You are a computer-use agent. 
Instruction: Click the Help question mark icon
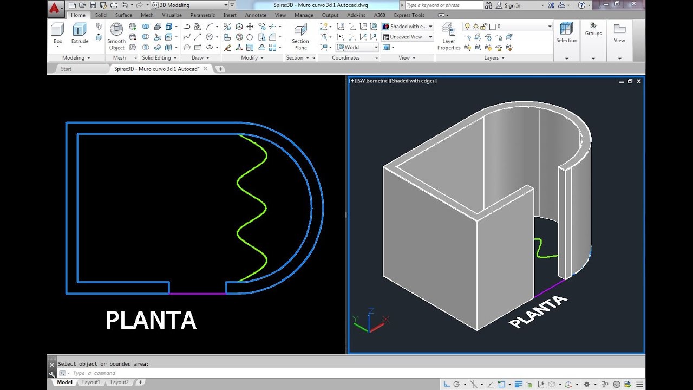click(581, 5)
